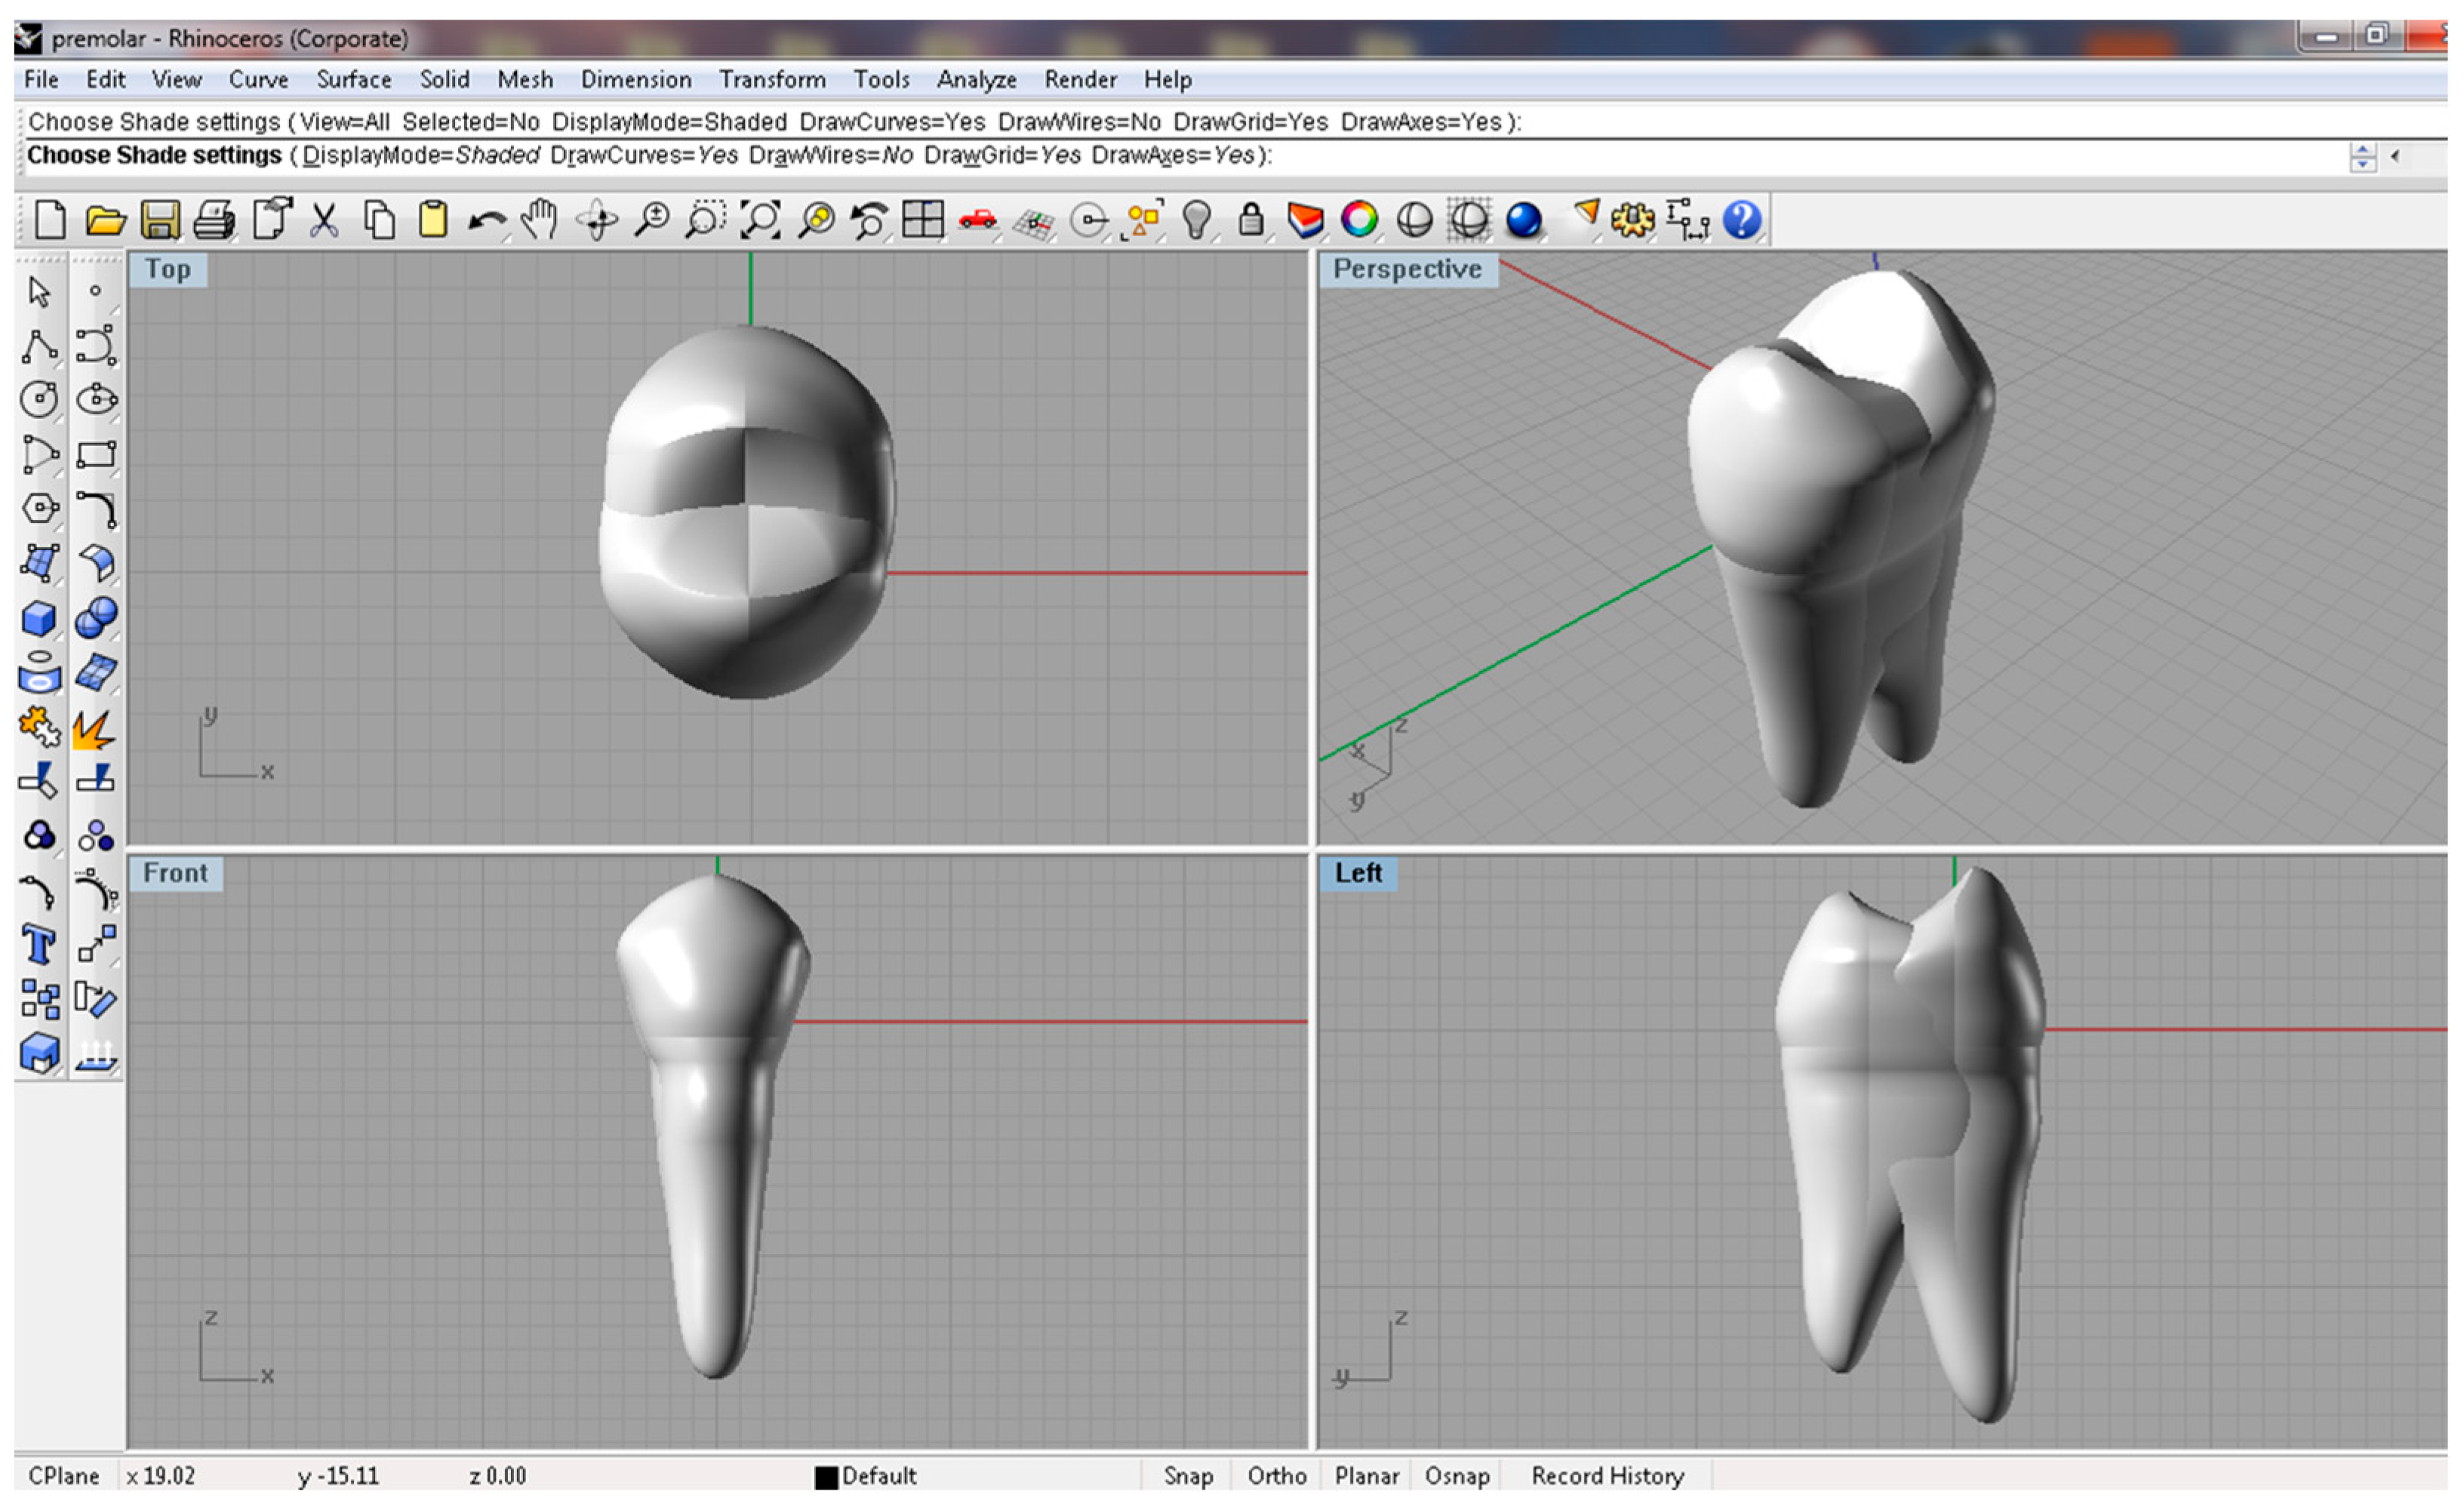
Task: Select the Text object tool
Action: [x=39, y=944]
